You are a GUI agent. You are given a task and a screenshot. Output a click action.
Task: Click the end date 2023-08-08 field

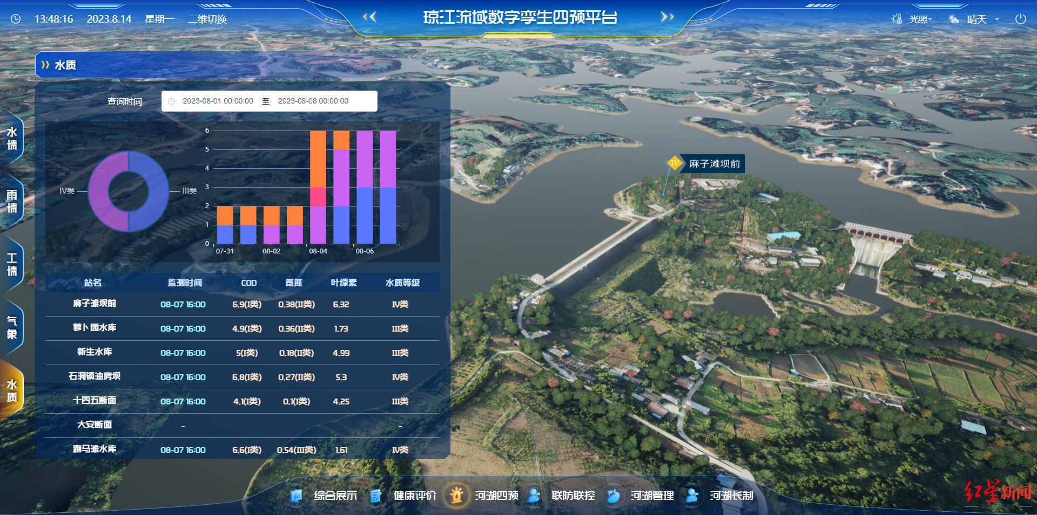click(313, 101)
